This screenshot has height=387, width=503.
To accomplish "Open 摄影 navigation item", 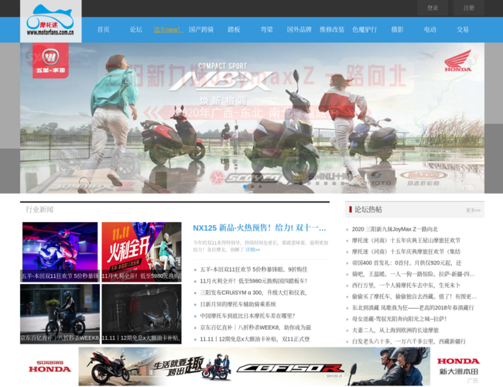I will click(x=397, y=29).
